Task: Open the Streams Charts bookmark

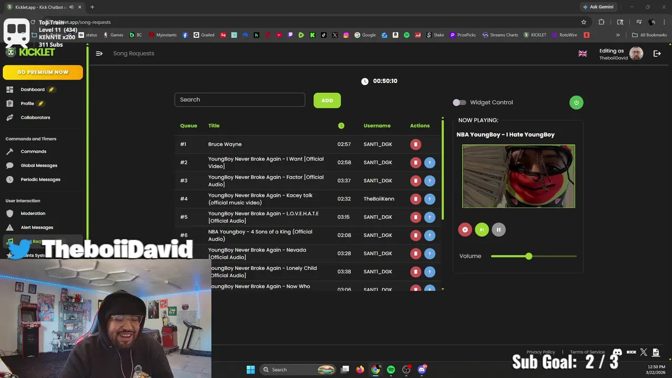Action: (x=500, y=35)
